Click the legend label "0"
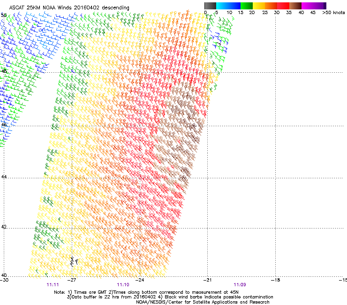The width and height of the screenshot is (347, 305). click(x=205, y=13)
